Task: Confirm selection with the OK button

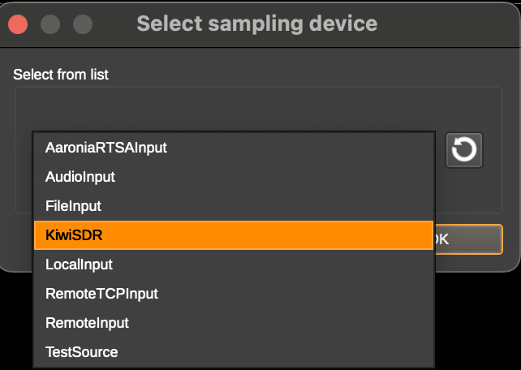Action: [x=469, y=239]
